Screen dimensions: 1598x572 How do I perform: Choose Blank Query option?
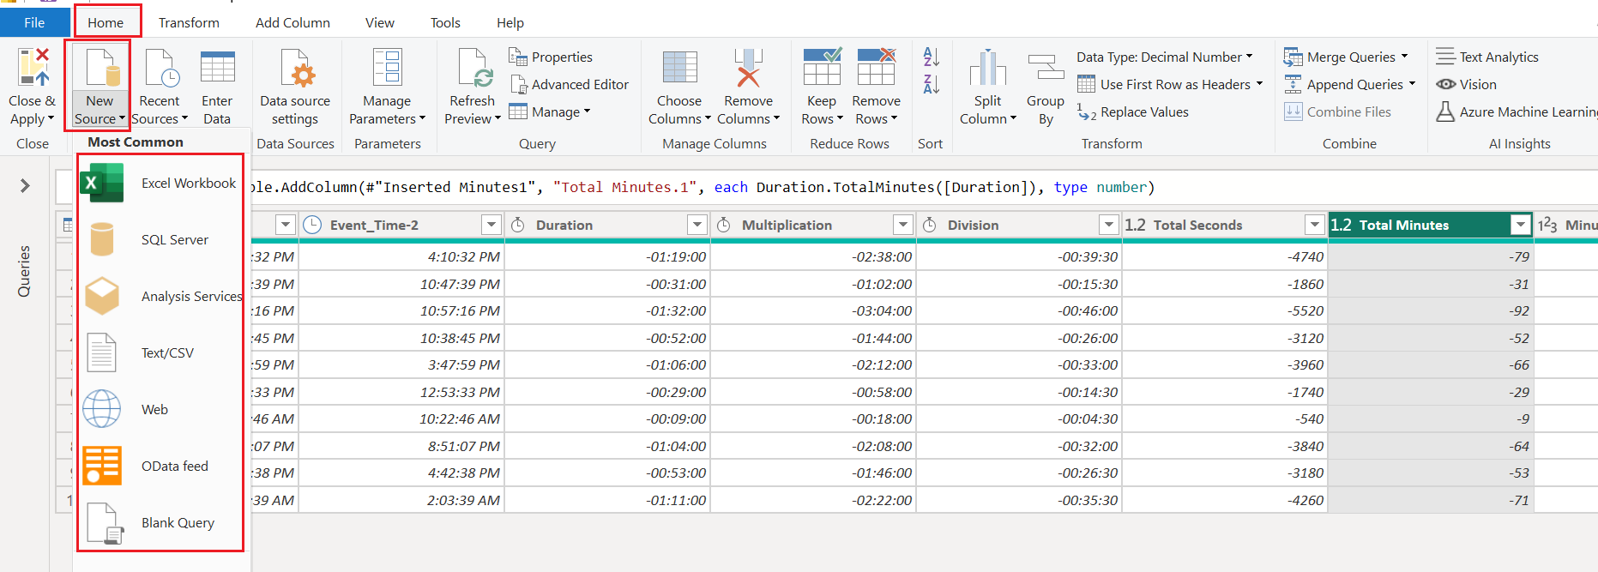pos(160,523)
